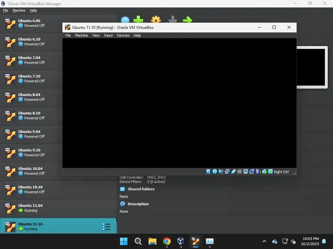Open the Manager window's Help menu

(x=33, y=10)
